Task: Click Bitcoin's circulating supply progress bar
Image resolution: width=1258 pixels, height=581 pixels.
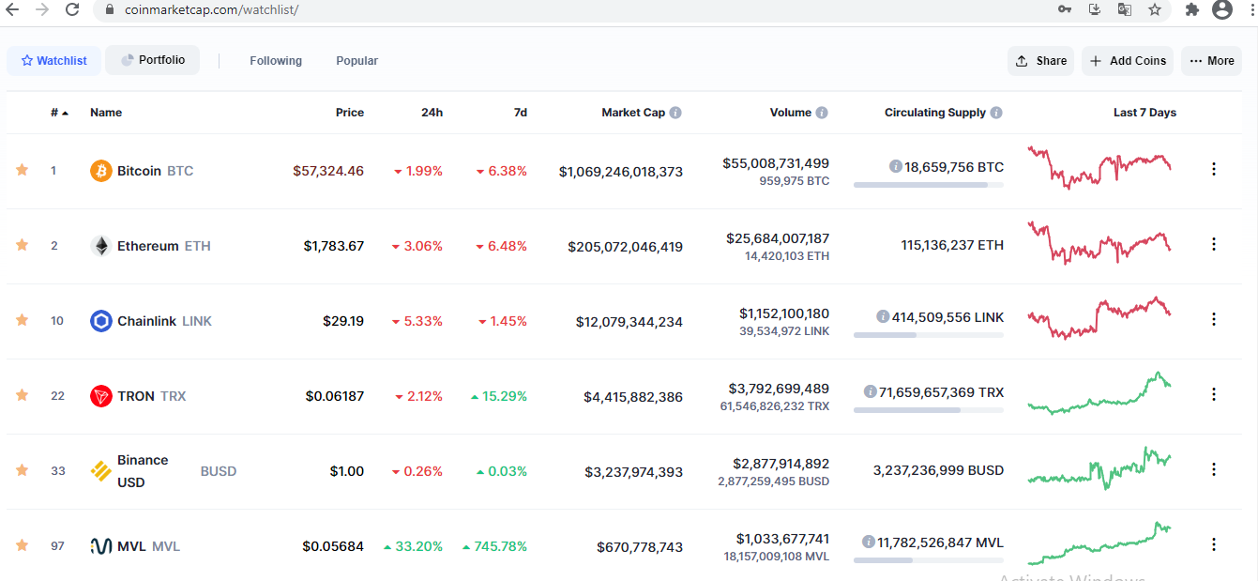Action: click(x=929, y=185)
